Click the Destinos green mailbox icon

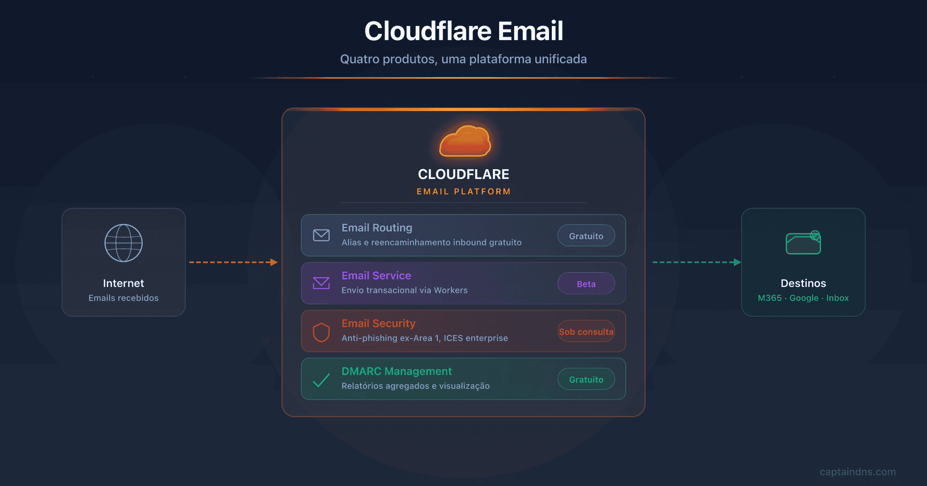[803, 243]
